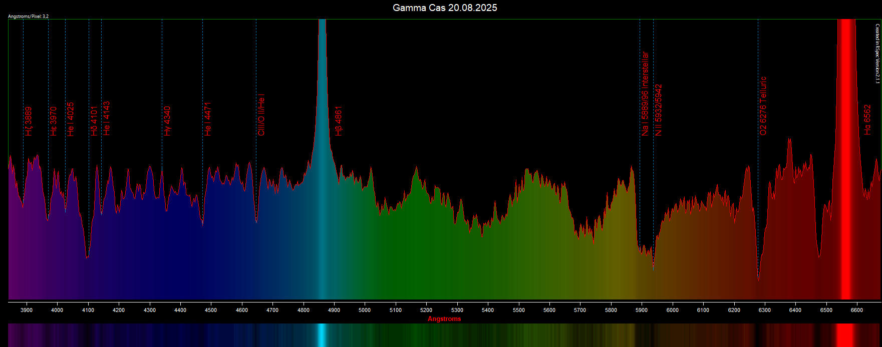Image resolution: width=882 pixels, height=347 pixels.
Task: Click the tall cyan Hβ emission peak
Action: (323, 160)
